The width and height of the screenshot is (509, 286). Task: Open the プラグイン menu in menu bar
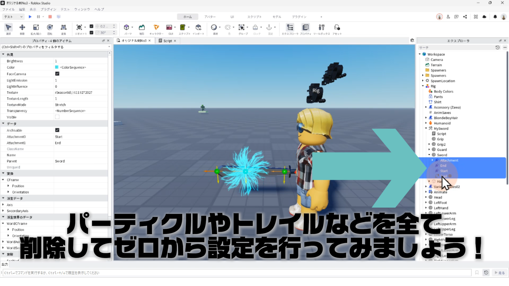[48, 9]
